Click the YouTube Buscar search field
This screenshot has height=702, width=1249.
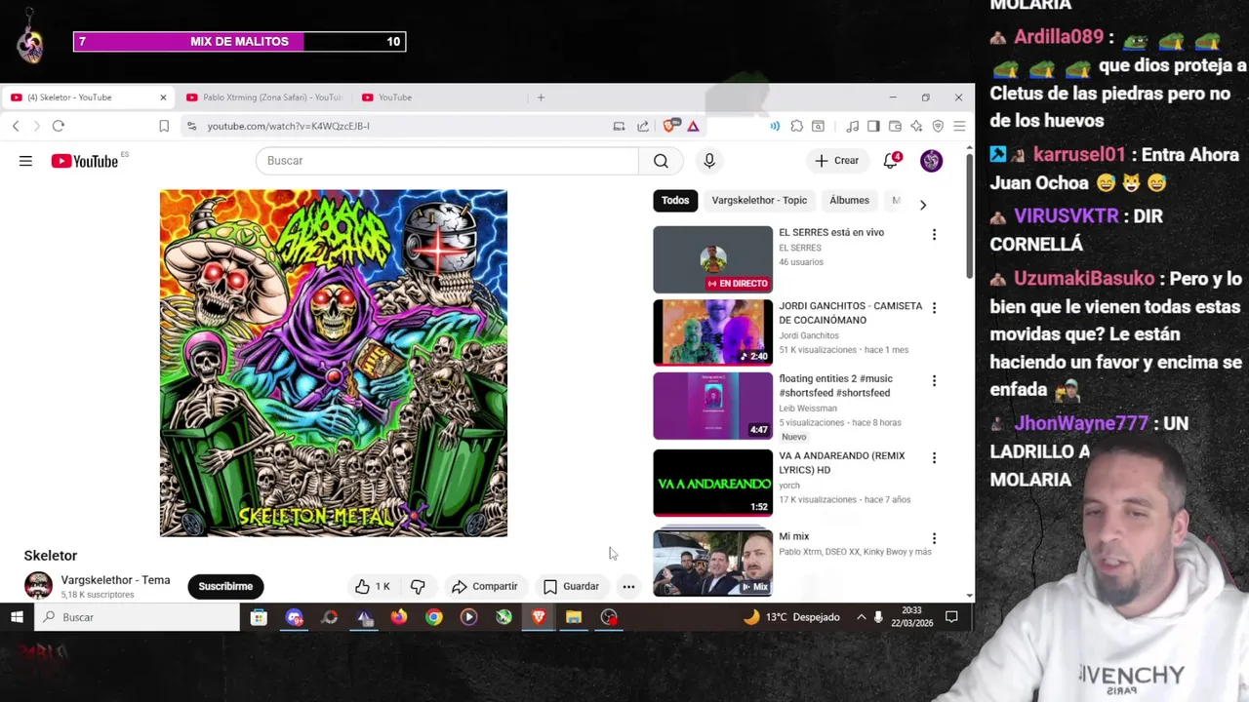(x=447, y=161)
